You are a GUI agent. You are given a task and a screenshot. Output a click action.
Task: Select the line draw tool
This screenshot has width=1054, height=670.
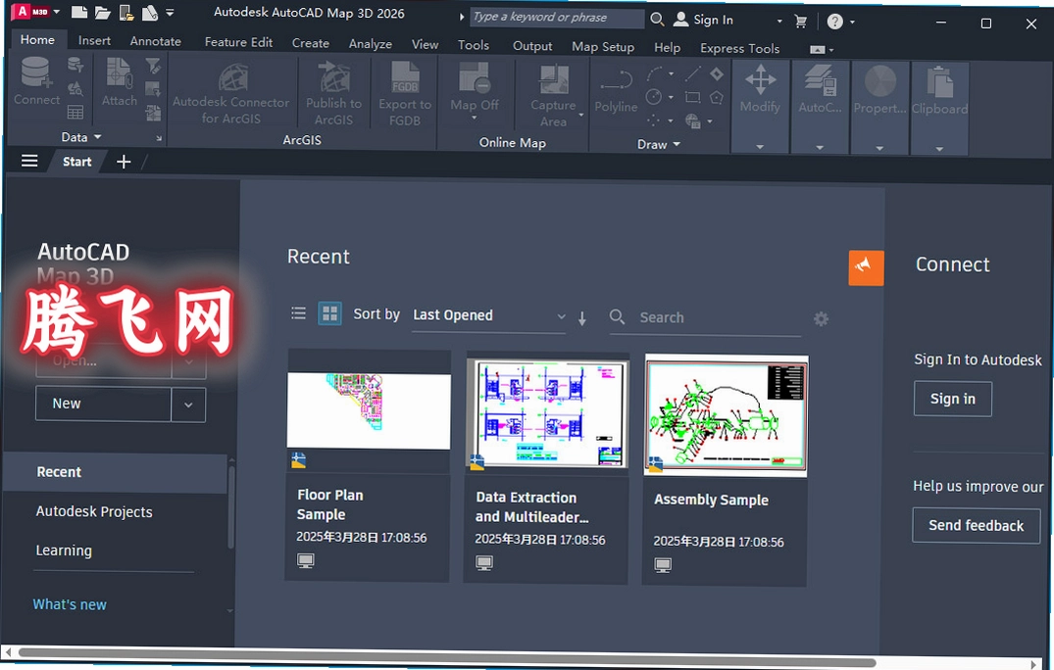[693, 73]
